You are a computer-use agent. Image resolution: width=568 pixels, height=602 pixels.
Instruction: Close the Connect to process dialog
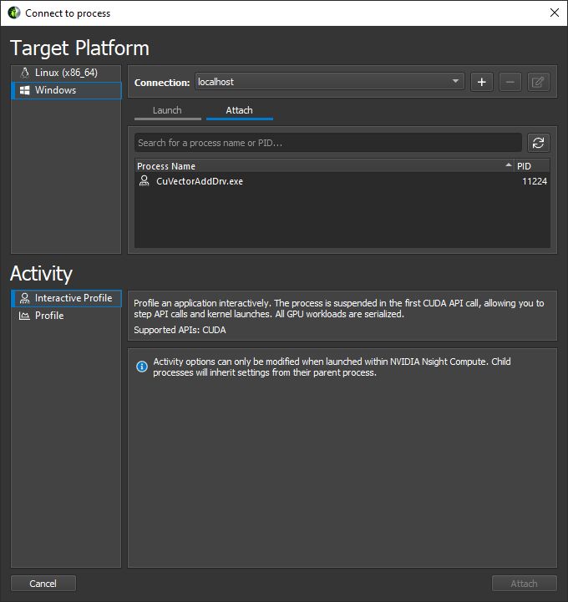point(554,13)
